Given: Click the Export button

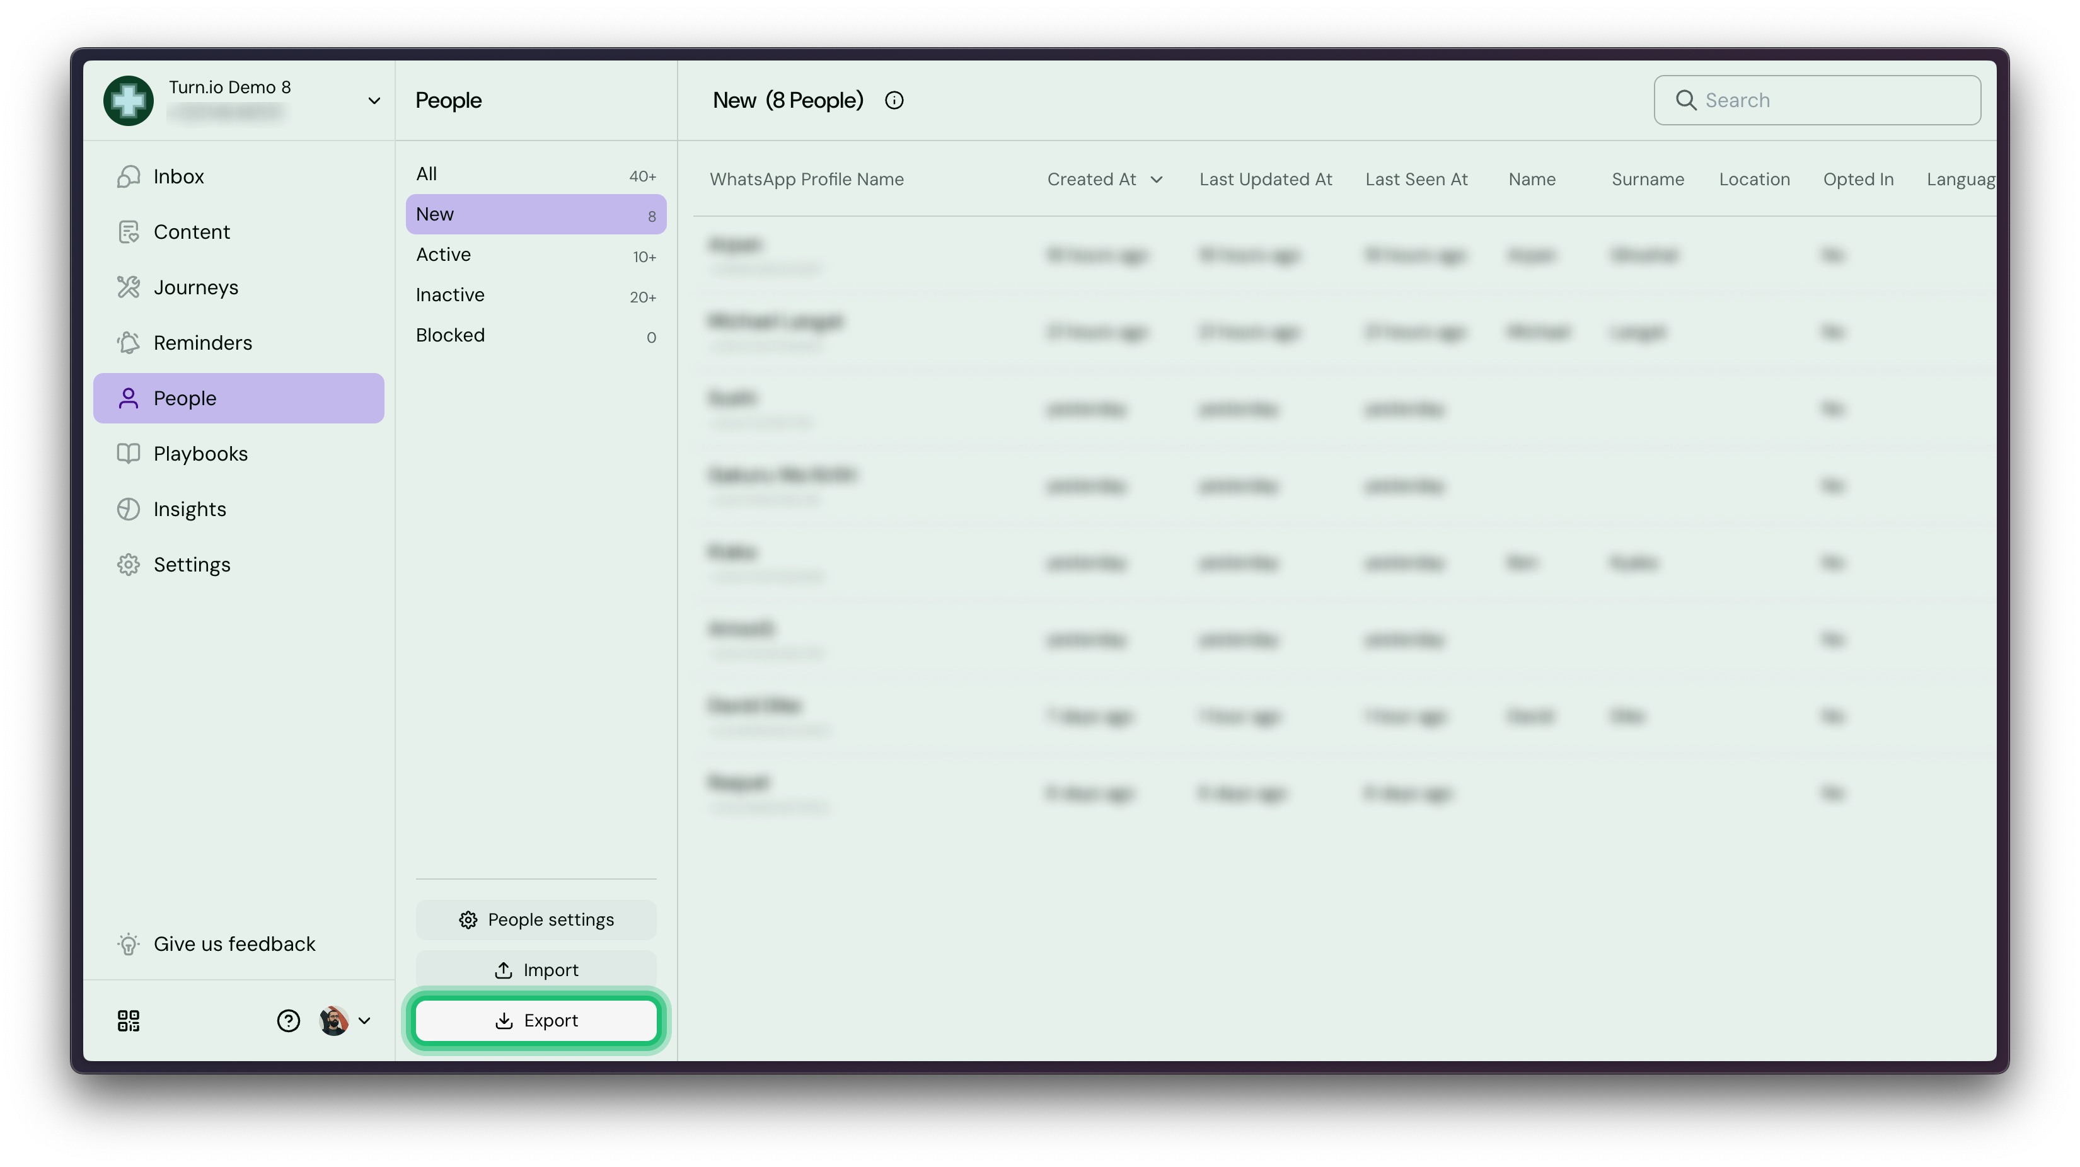Looking at the screenshot, I should click(x=536, y=1021).
